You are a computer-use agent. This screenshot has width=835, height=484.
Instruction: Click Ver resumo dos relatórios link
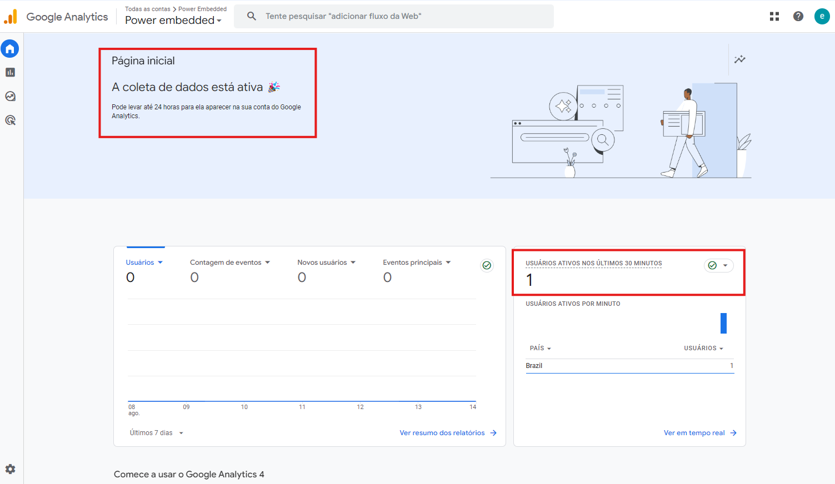tap(448, 433)
